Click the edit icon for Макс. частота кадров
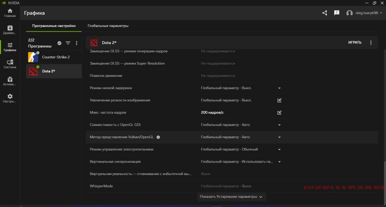The image size is (386, 207). click(x=279, y=113)
